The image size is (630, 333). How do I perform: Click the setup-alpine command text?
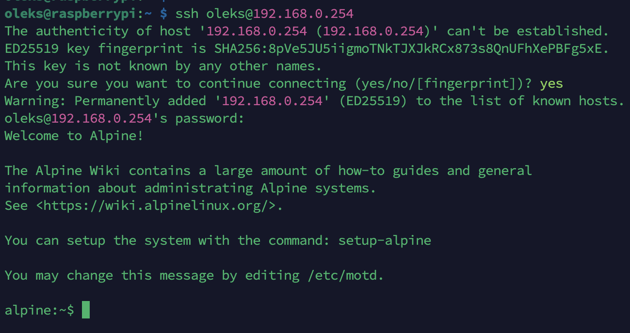pyautogui.click(x=385, y=240)
